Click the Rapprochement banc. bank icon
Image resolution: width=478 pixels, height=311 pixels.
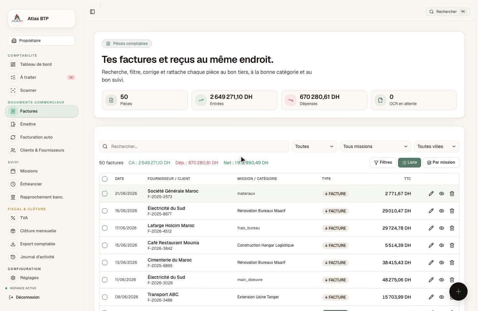click(x=13, y=197)
